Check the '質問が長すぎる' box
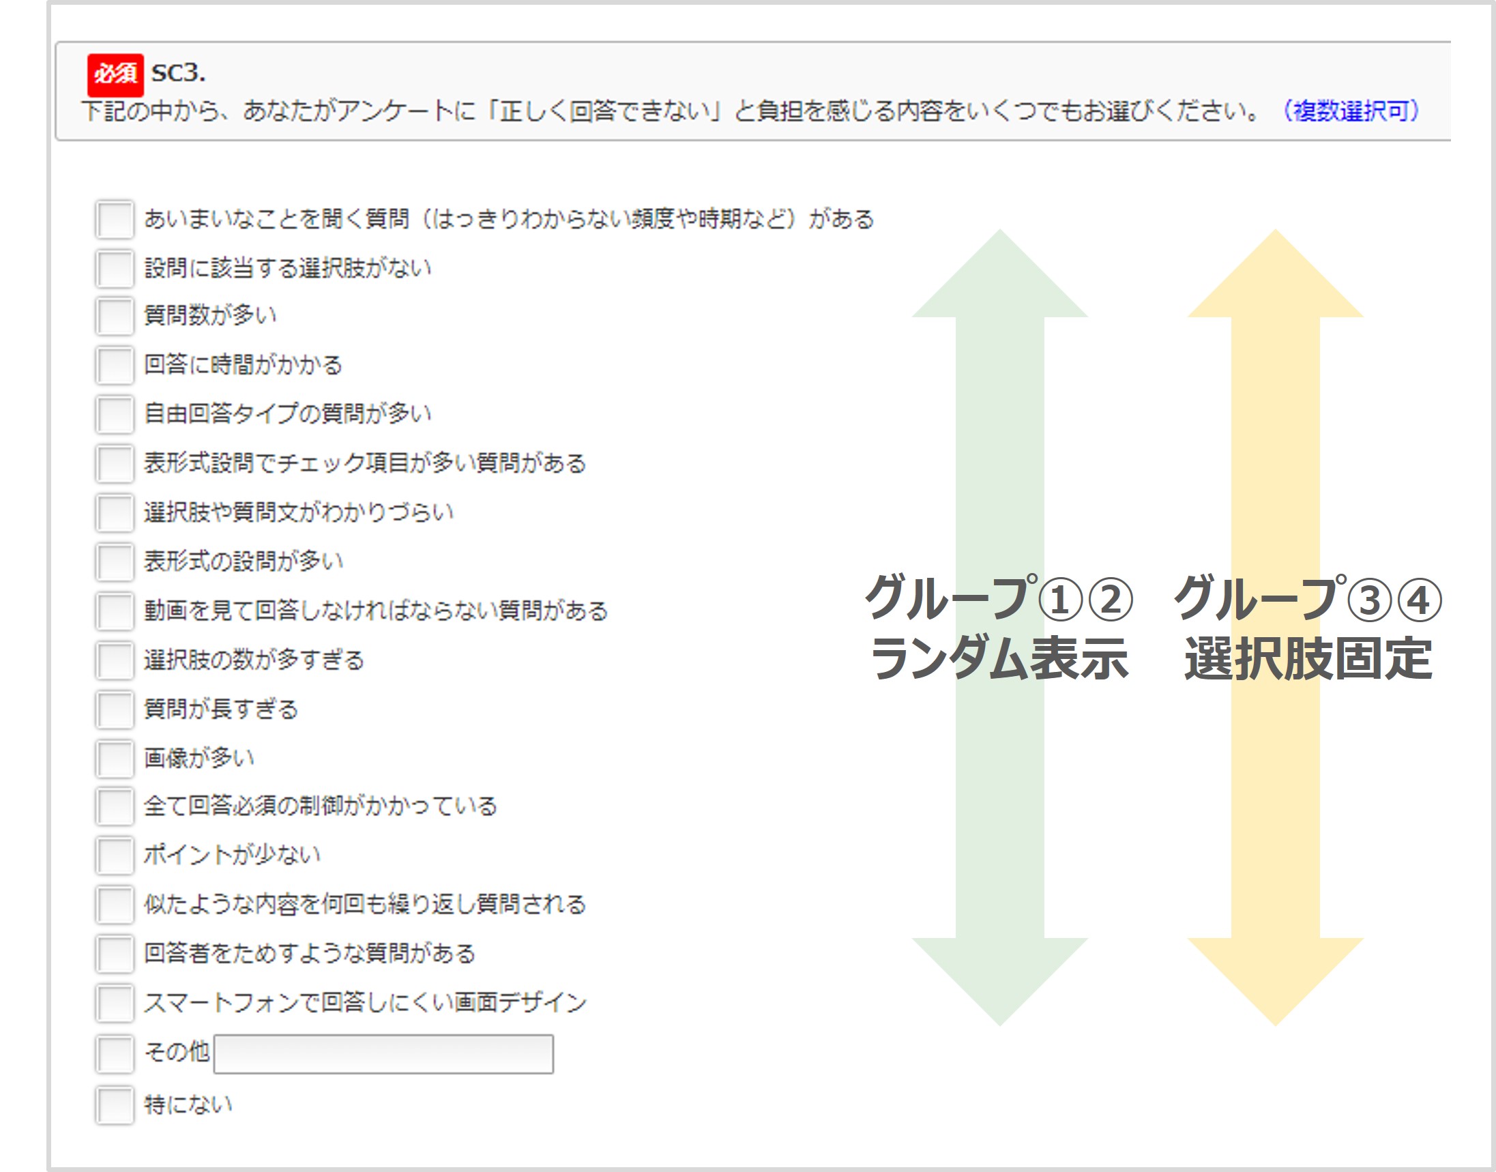 click(115, 709)
